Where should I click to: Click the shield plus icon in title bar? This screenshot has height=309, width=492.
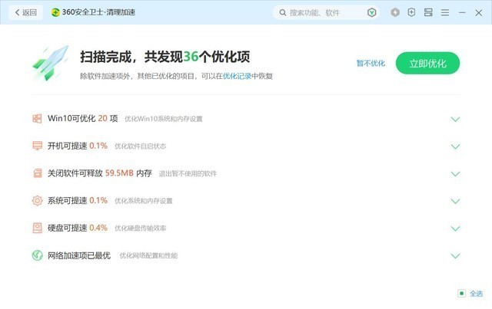pos(411,12)
